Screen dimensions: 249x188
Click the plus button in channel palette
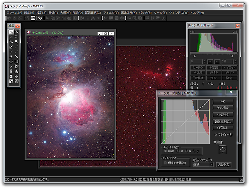[x=210, y=61]
